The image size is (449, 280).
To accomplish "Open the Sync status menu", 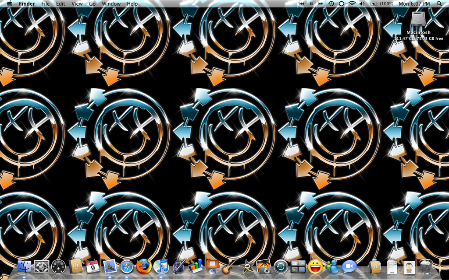I will pyautogui.click(x=341, y=3).
